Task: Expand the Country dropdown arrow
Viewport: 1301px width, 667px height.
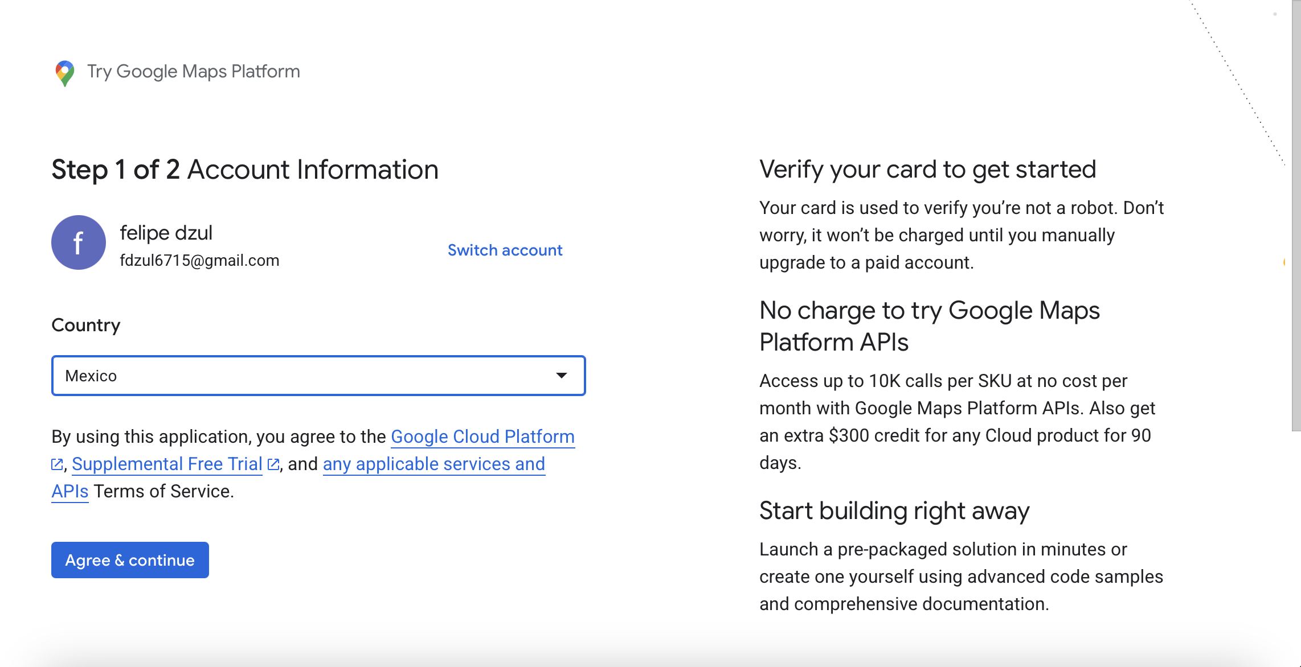Action: (561, 376)
